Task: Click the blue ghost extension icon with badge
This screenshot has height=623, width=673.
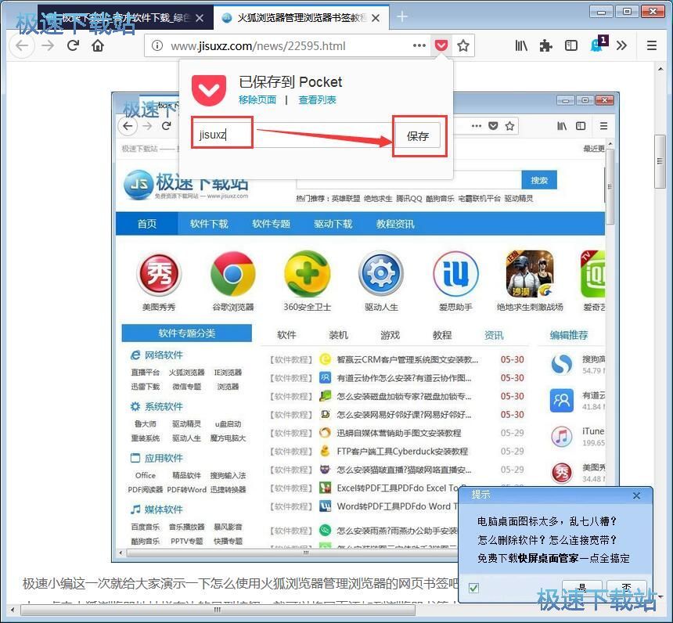Action: click(x=599, y=44)
